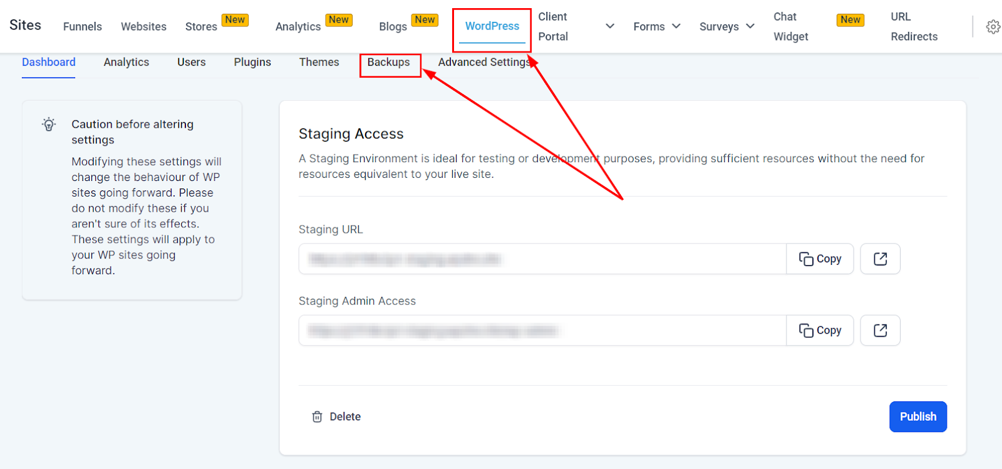The image size is (1002, 469).
Task: Open the top Analytics menu item with the New badge
Action: point(298,26)
